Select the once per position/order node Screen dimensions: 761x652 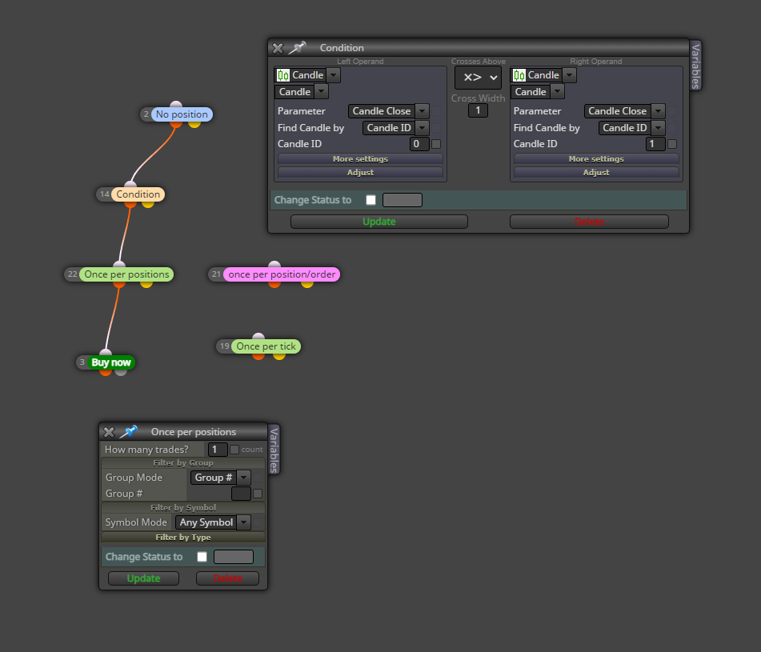282,274
